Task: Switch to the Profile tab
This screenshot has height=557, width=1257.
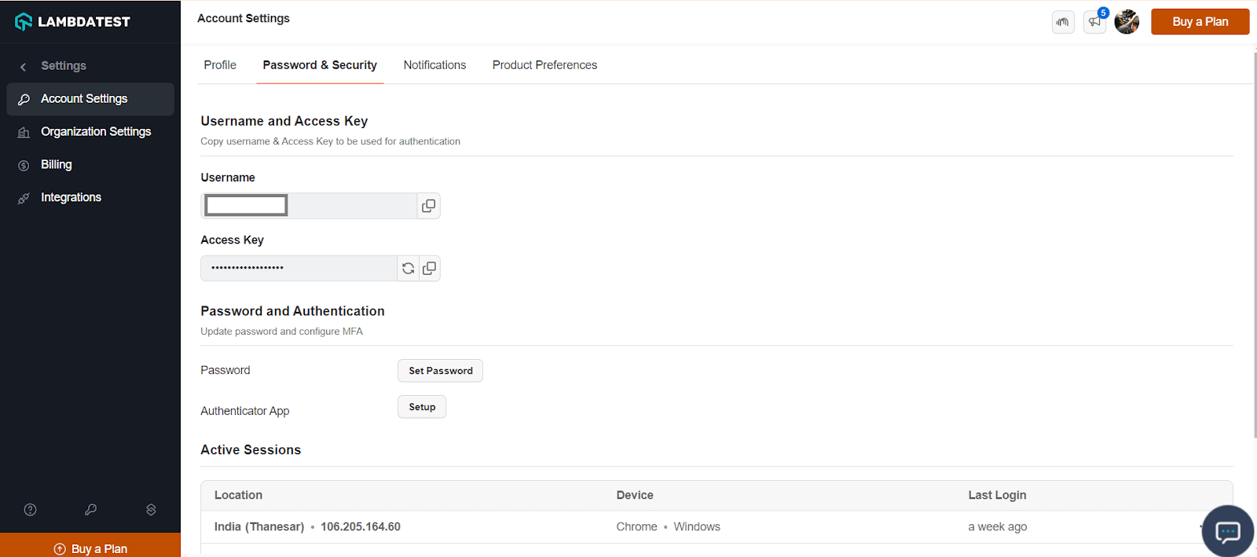Action: point(220,65)
